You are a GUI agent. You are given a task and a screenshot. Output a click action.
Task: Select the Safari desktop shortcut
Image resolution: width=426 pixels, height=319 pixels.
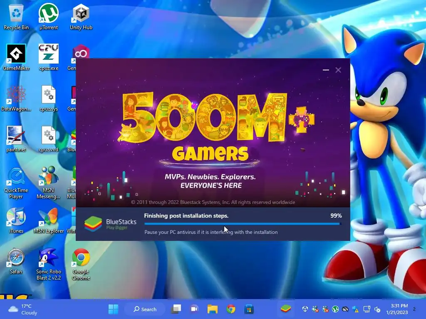(16, 261)
